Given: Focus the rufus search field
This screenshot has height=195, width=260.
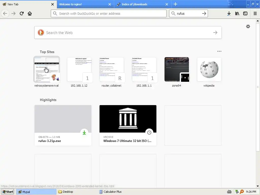Looking at the screenshot, I should point(188,13).
